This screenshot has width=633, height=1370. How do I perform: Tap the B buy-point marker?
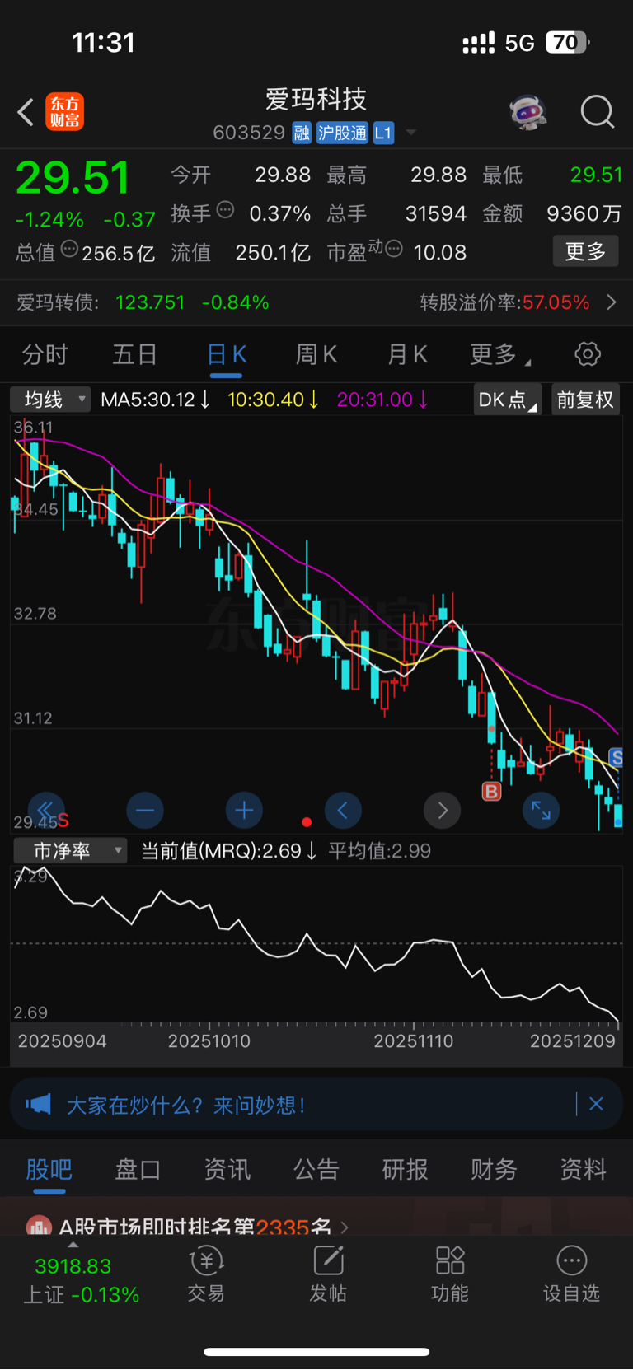pos(491,792)
